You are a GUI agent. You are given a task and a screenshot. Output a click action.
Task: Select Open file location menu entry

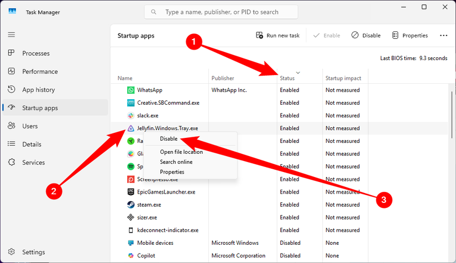pyautogui.click(x=181, y=152)
